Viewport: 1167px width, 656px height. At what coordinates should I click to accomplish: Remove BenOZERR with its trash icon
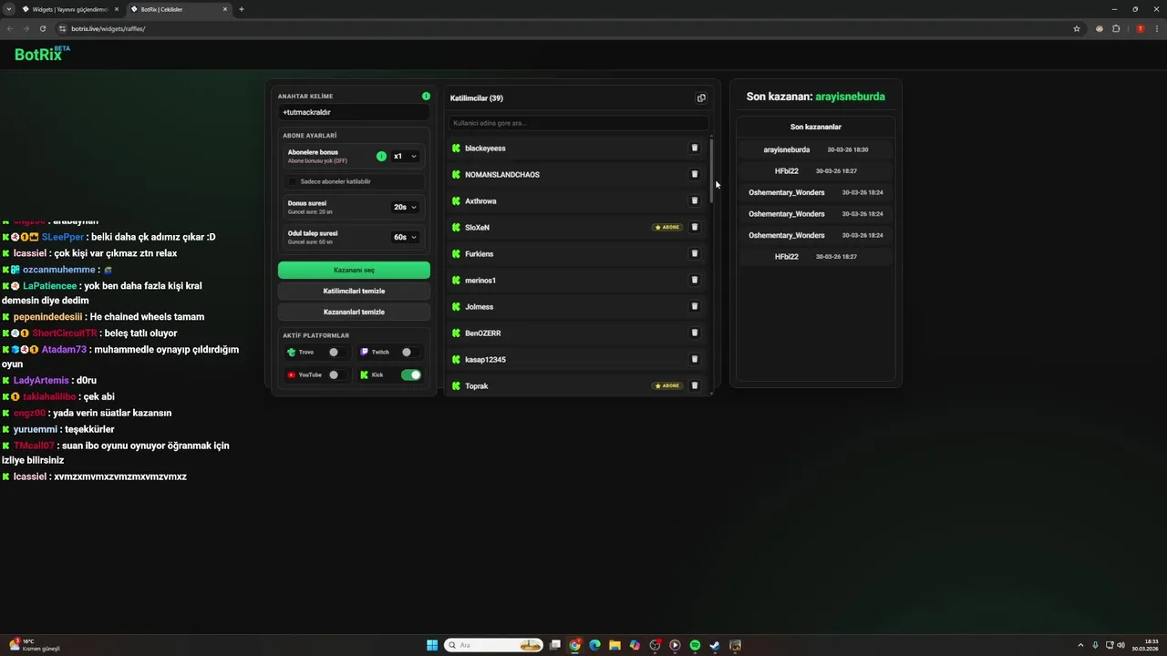click(x=694, y=333)
